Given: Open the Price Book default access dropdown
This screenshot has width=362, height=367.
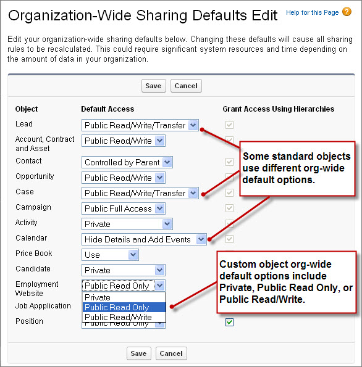Looking at the screenshot, I should [x=110, y=255].
